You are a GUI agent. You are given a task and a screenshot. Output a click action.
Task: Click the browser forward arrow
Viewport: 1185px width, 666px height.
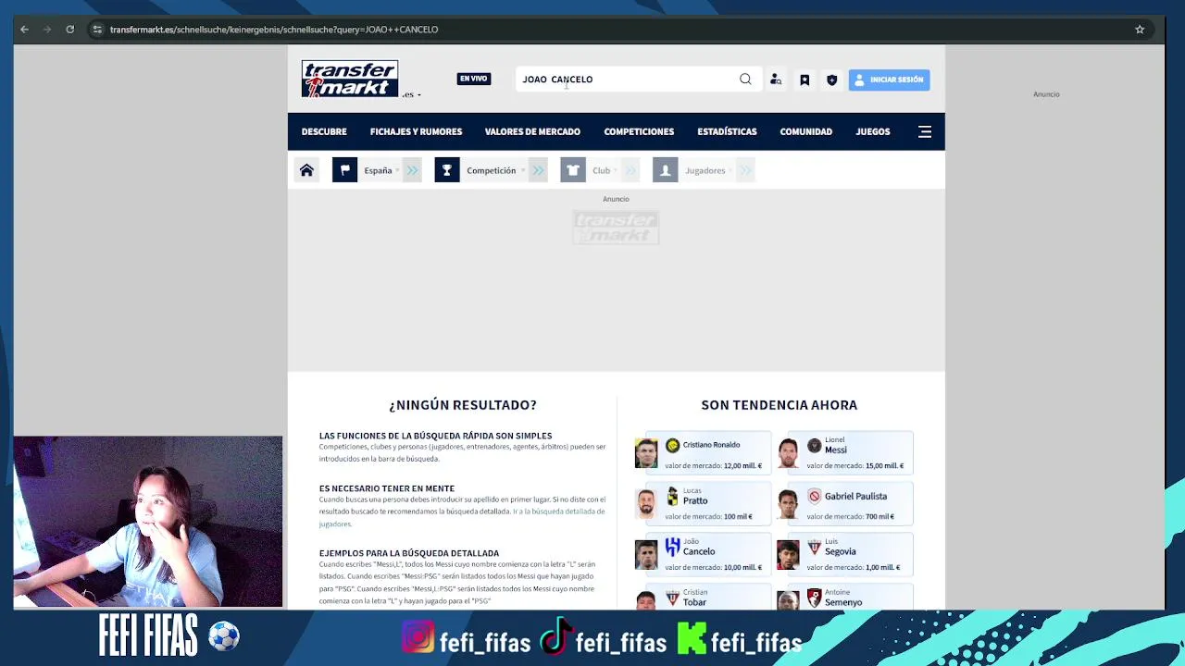click(46, 30)
